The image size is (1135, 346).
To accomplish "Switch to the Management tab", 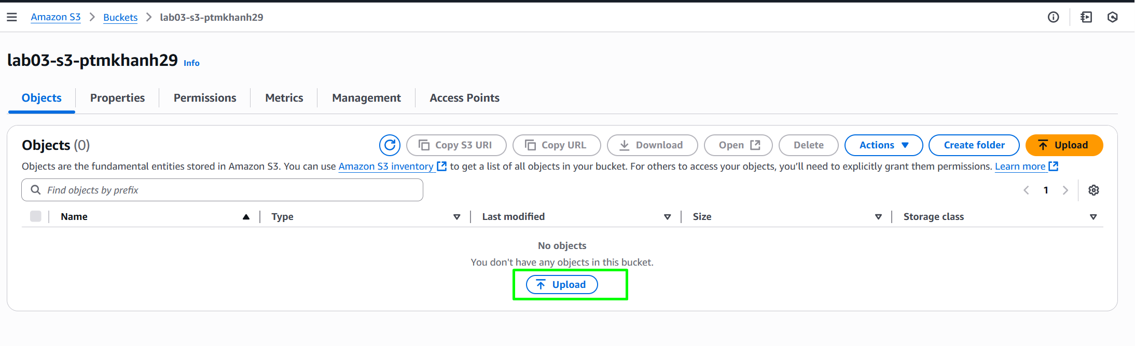I will [366, 98].
